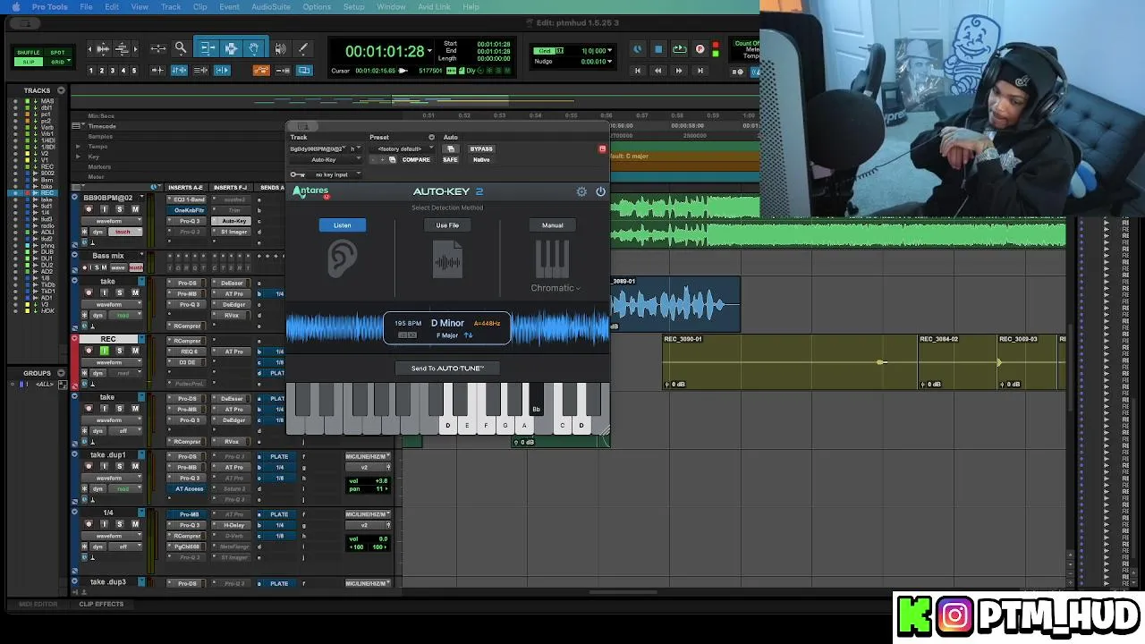This screenshot has height=644, width=1145.
Task: Click the ear Listen icon
Action: [342, 259]
